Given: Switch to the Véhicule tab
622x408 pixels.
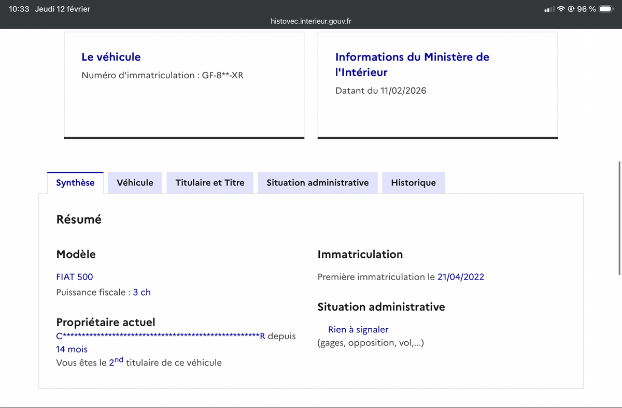Looking at the screenshot, I should click(x=135, y=183).
